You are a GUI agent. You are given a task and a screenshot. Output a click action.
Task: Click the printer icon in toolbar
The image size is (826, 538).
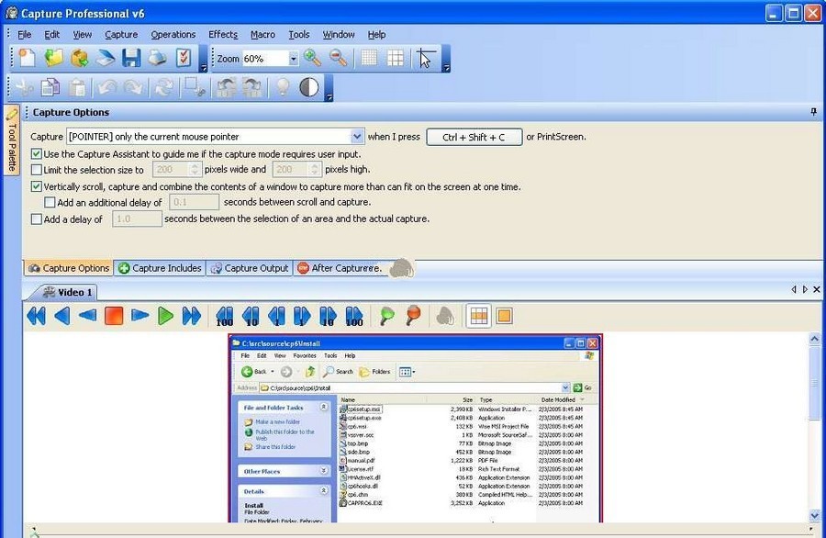point(157,58)
